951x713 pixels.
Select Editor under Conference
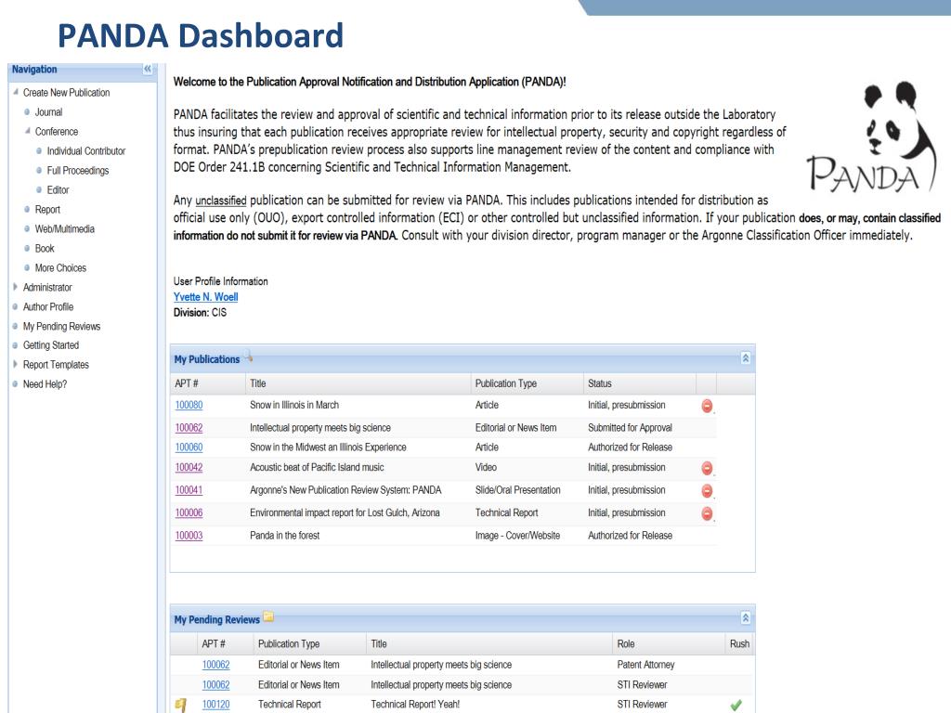[59, 189]
